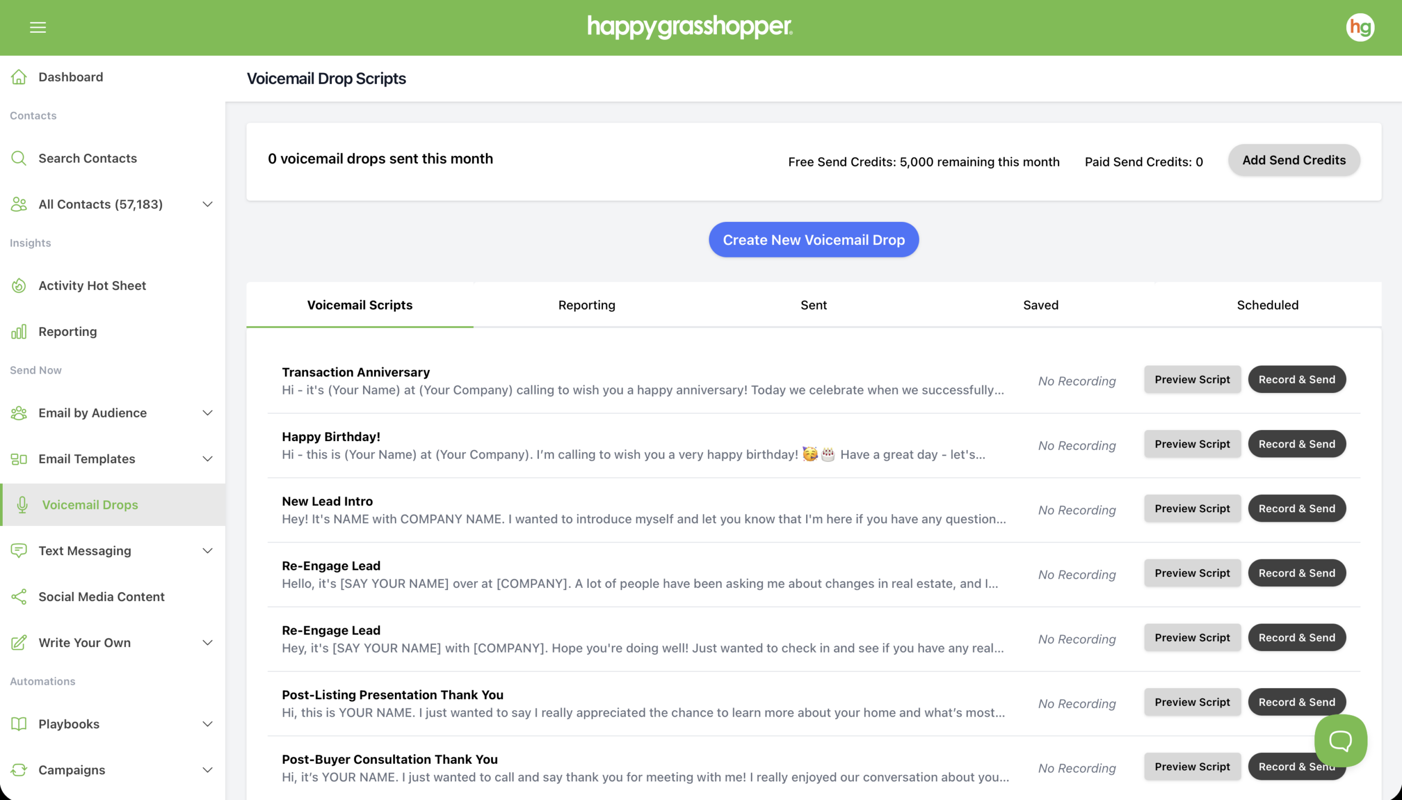
Task: Preview Script for Post-Buyer Consultation Thank You
Action: [x=1192, y=767]
